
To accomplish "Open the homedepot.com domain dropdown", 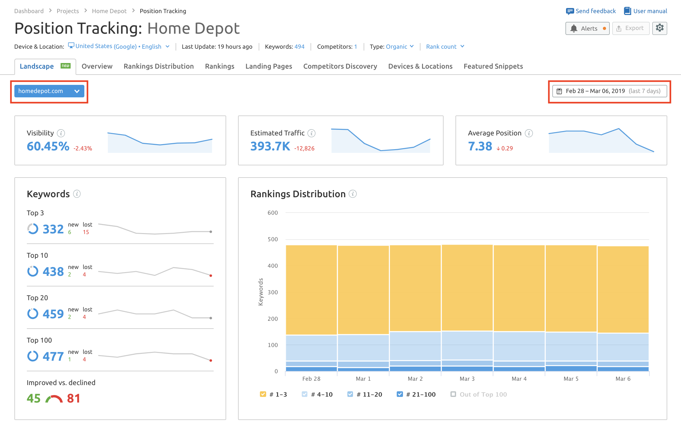I will (49, 91).
